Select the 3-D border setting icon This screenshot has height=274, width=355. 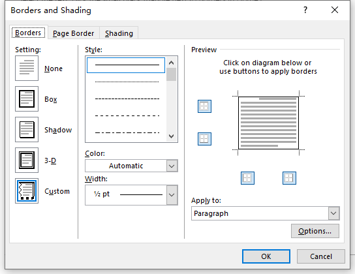pos(27,160)
